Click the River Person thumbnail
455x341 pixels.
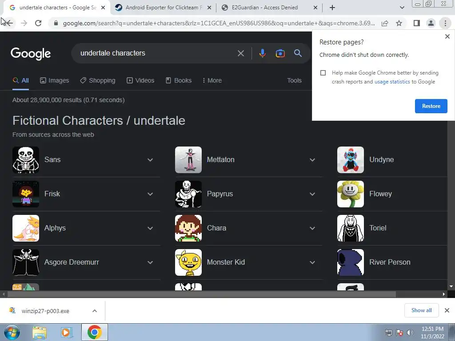350,262
